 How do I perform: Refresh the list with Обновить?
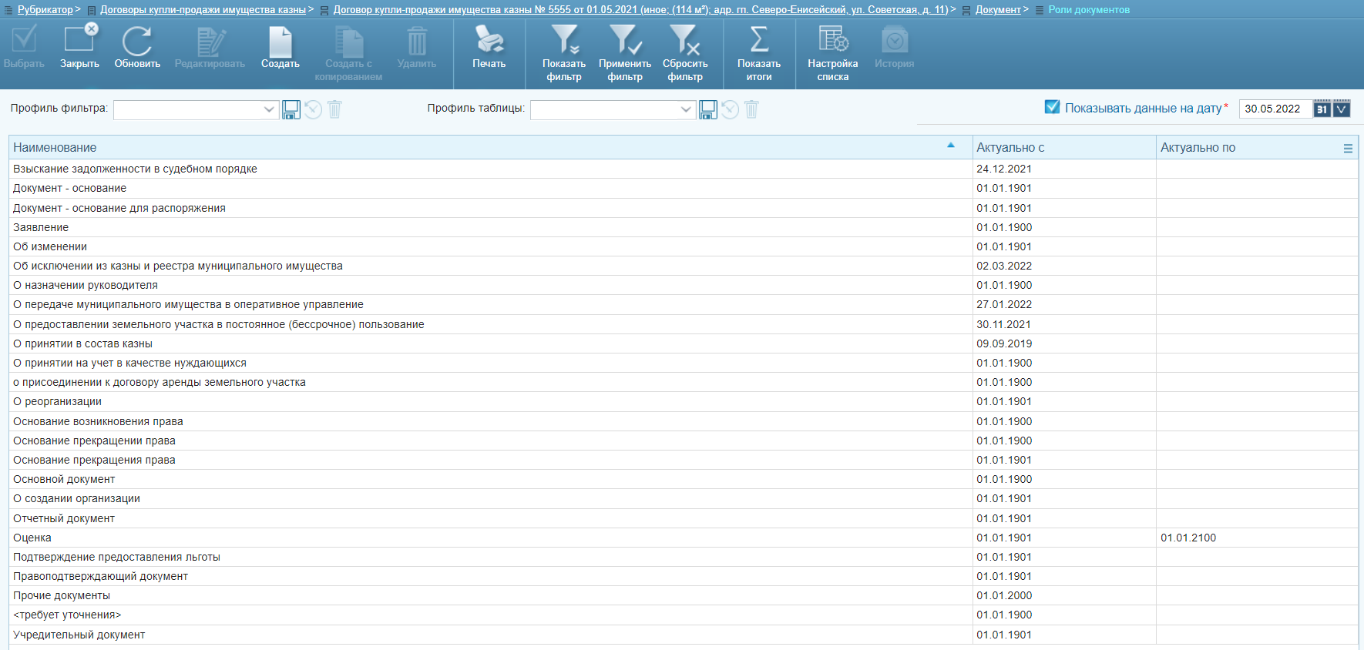point(137,41)
